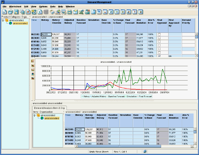This screenshot has height=155, width=199.
Task: Click the blank window toolbar icon
Action: (x=93, y=12)
